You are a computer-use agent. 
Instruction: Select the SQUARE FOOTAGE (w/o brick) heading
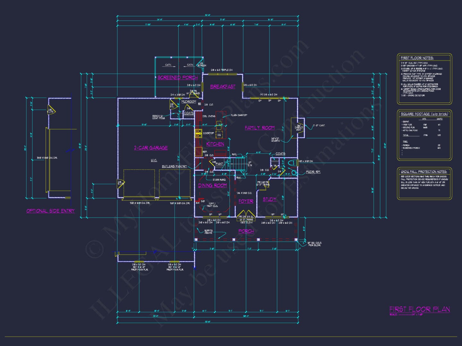tap(424, 114)
